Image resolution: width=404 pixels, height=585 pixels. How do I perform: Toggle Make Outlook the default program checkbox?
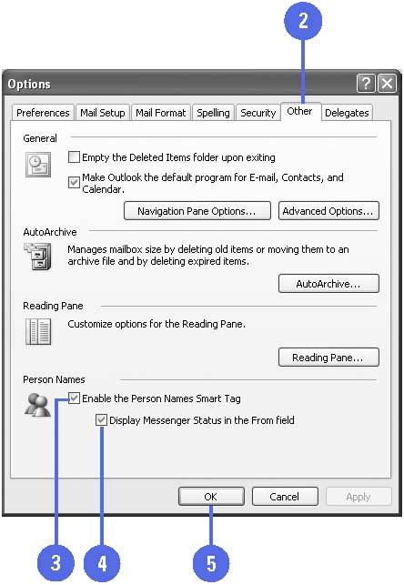[74, 183]
